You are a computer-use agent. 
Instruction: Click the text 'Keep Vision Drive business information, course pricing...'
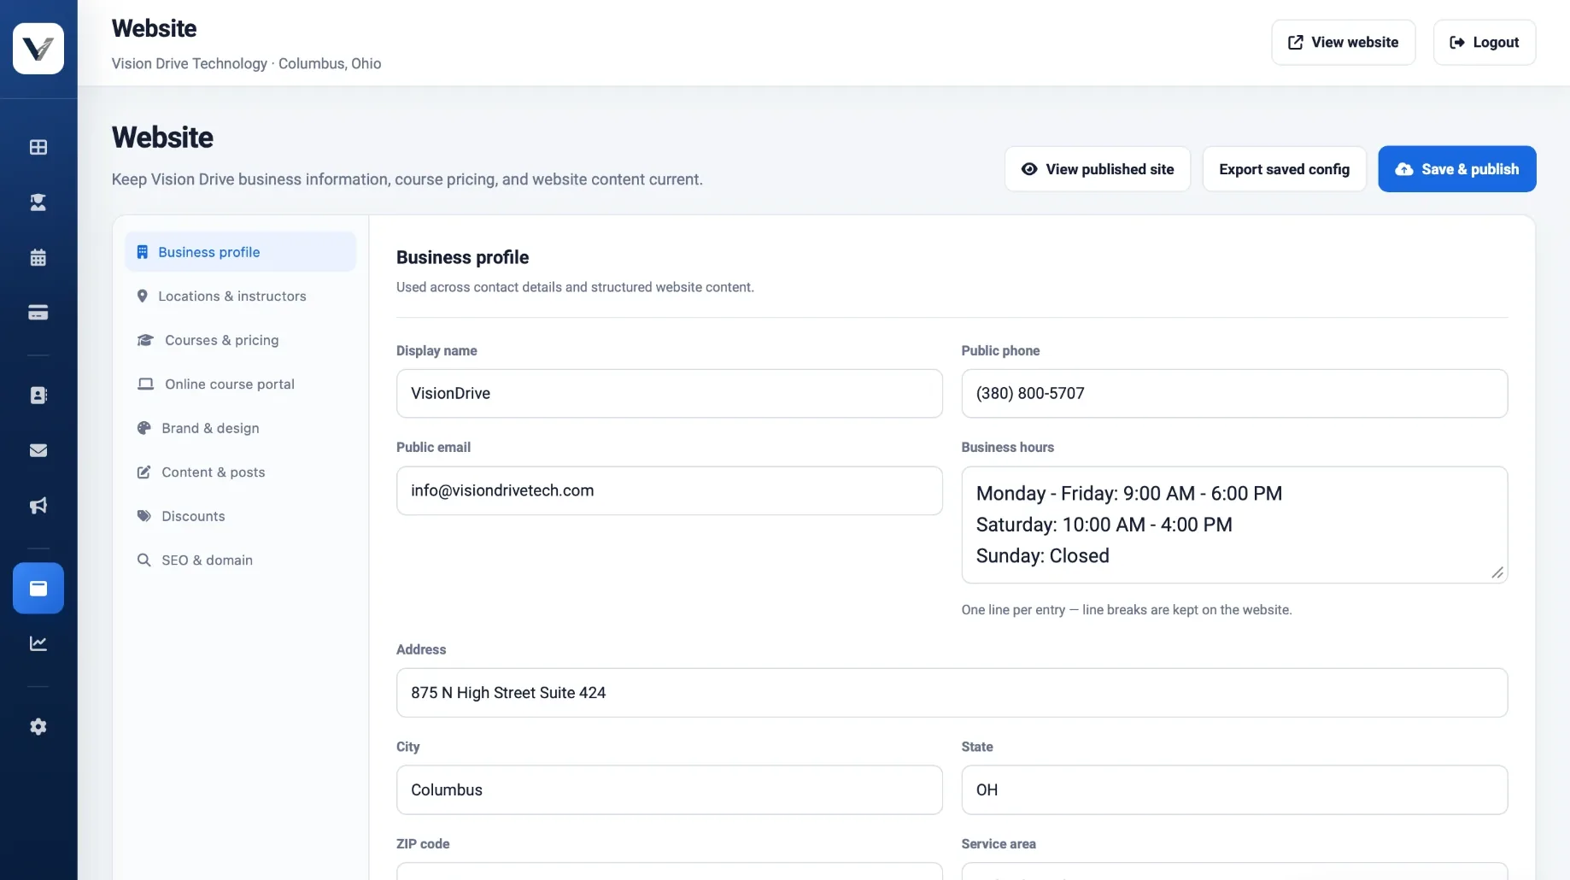(407, 179)
